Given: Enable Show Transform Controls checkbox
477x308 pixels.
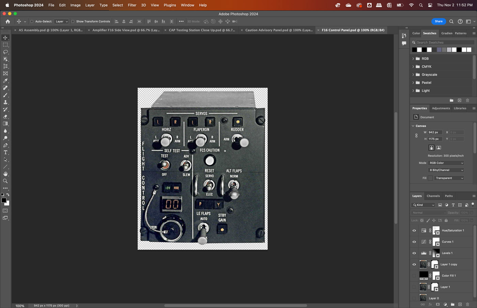Looking at the screenshot, I should click(73, 21).
